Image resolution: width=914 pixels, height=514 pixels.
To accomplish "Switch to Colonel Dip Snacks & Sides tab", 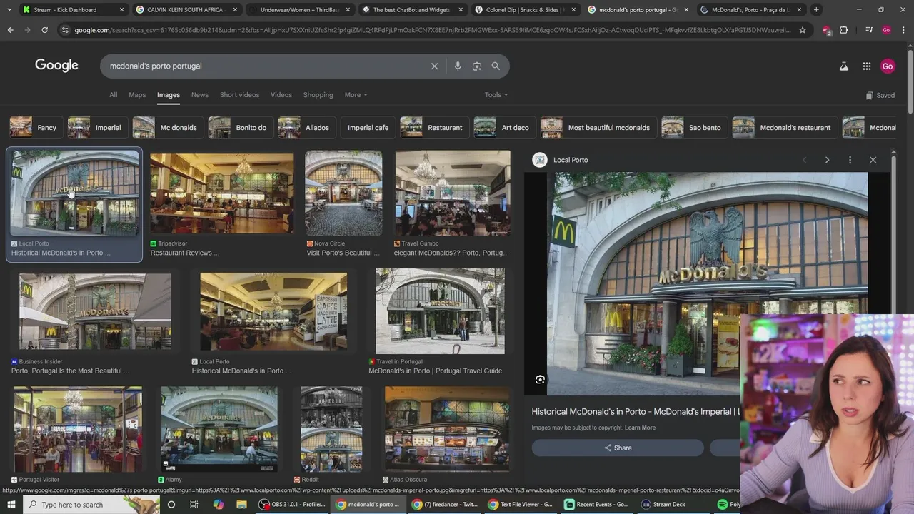I will point(524,10).
